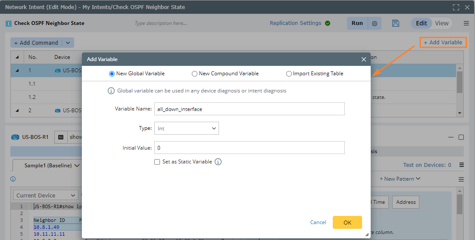Click the green replication status check icon

(x=328, y=23)
